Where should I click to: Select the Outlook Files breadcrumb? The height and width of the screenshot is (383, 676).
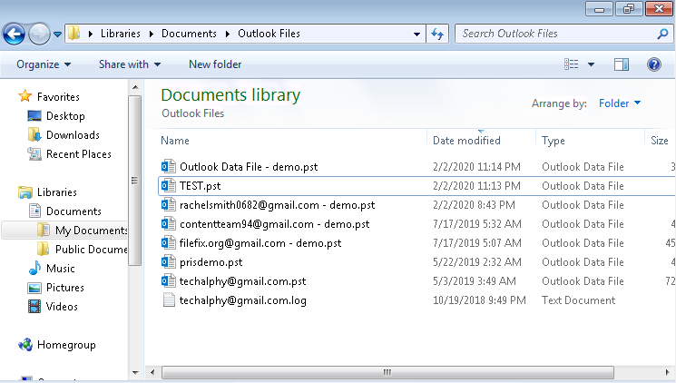pos(269,34)
